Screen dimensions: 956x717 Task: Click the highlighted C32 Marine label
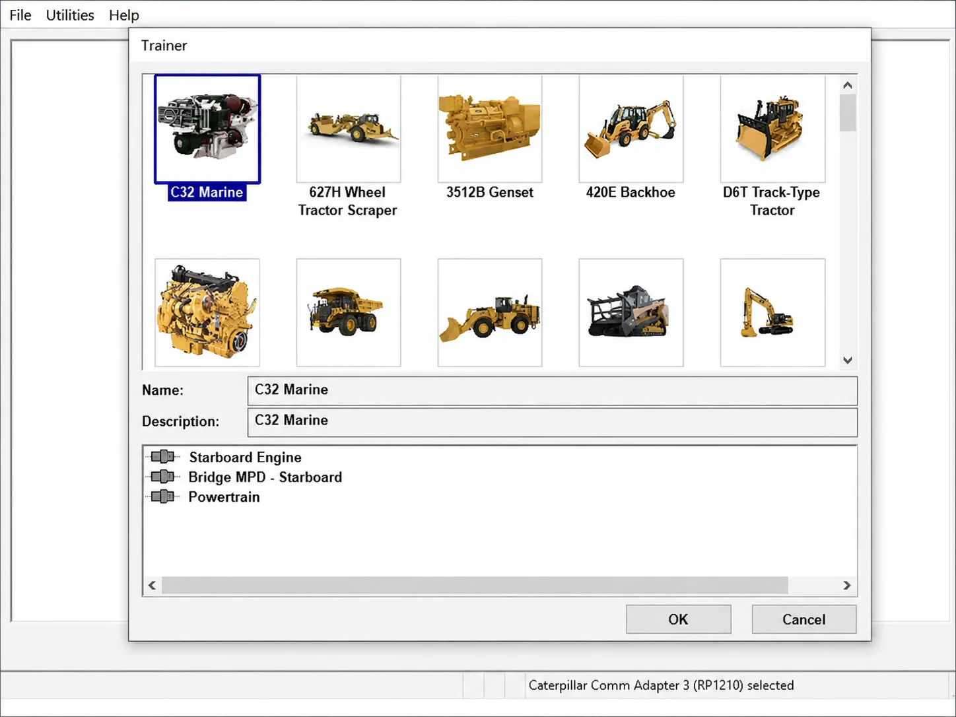click(x=207, y=192)
